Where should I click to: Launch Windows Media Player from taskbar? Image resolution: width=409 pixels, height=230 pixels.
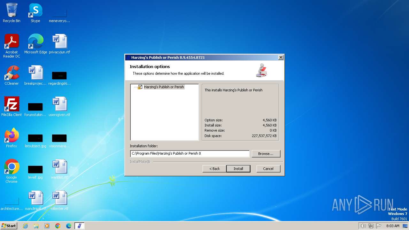pyautogui.click(x=47, y=226)
